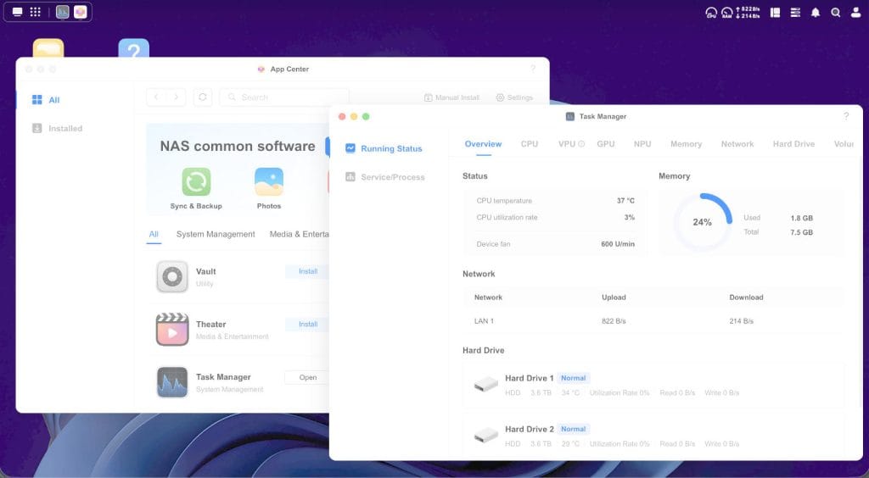Click the Theater app icon
This screenshot has width=869, height=478.
[x=172, y=330]
